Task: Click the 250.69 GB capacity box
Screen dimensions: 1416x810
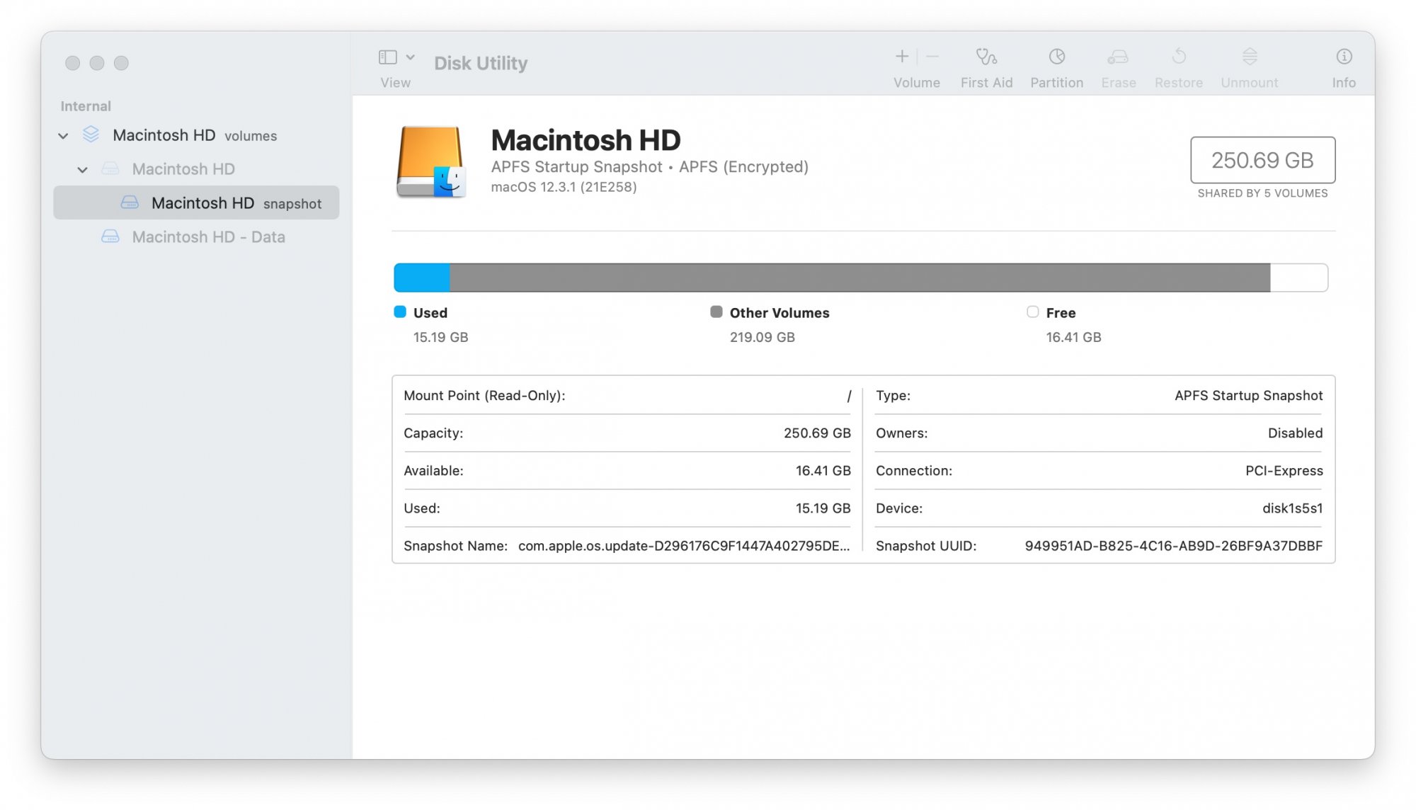Action: click(1262, 160)
